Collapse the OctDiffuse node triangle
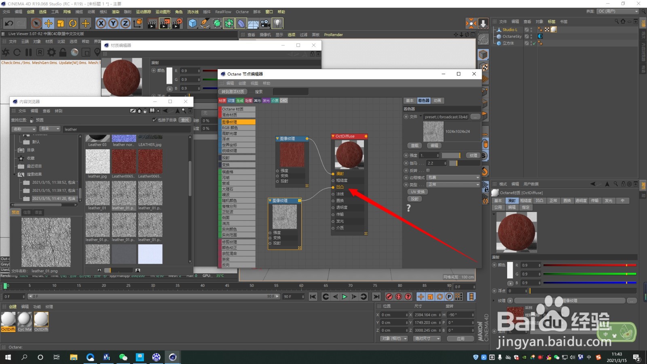 click(333, 136)
